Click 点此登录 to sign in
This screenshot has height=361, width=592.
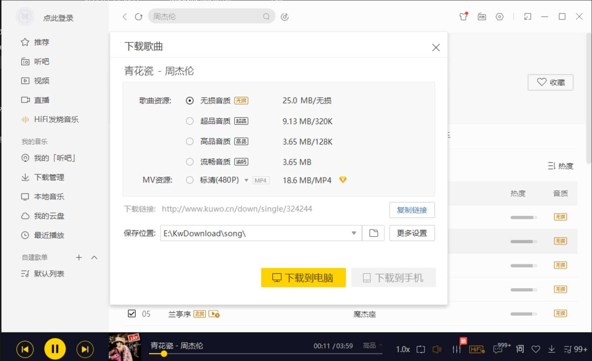[58, 18]
